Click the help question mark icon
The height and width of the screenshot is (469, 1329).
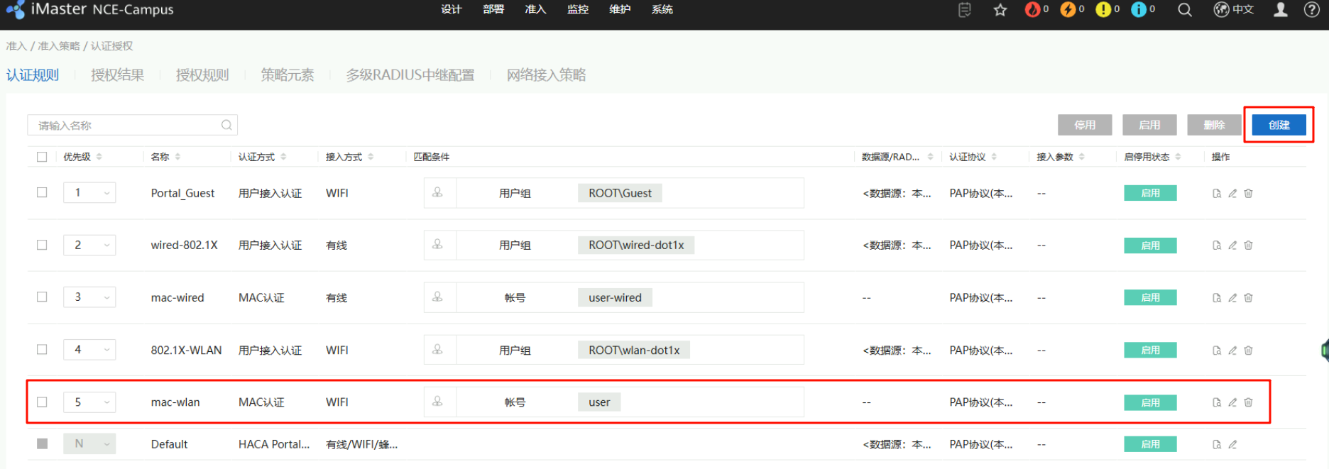(x=1311, y=10)
